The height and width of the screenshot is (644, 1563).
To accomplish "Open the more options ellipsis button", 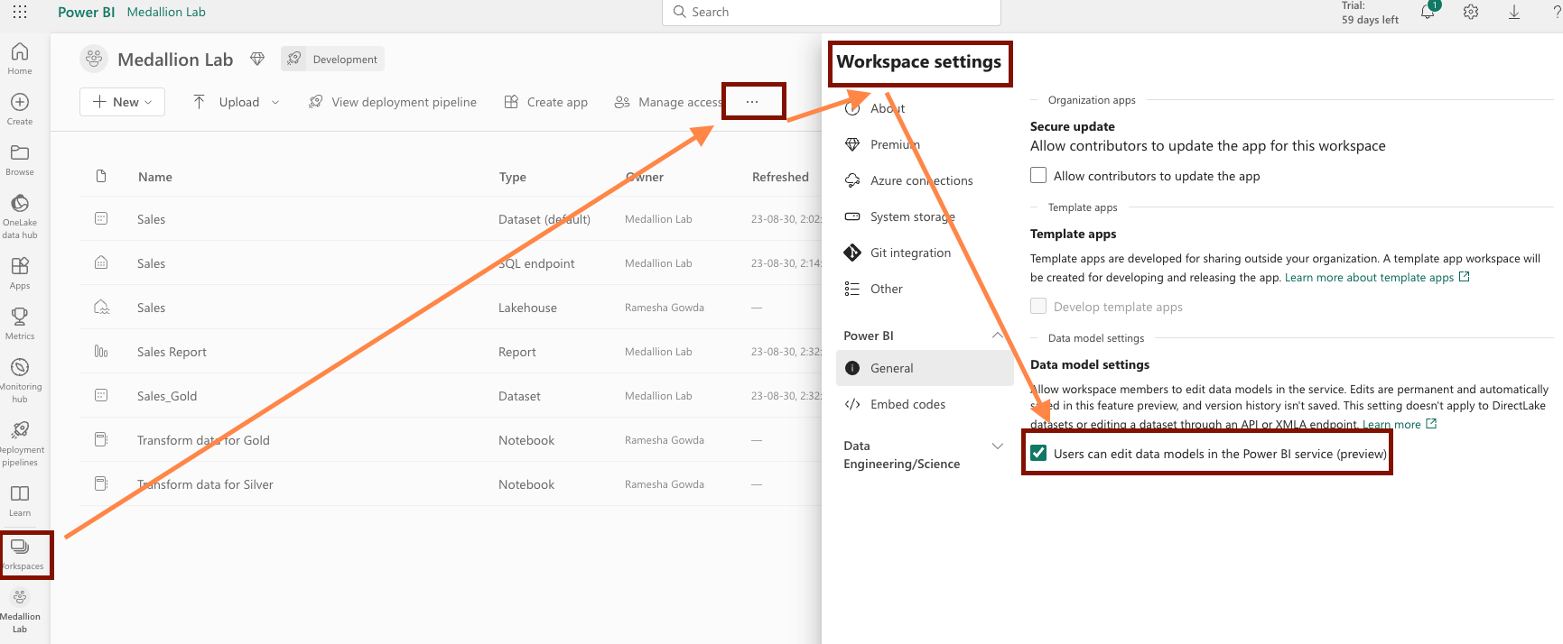I will click(752, 102).
